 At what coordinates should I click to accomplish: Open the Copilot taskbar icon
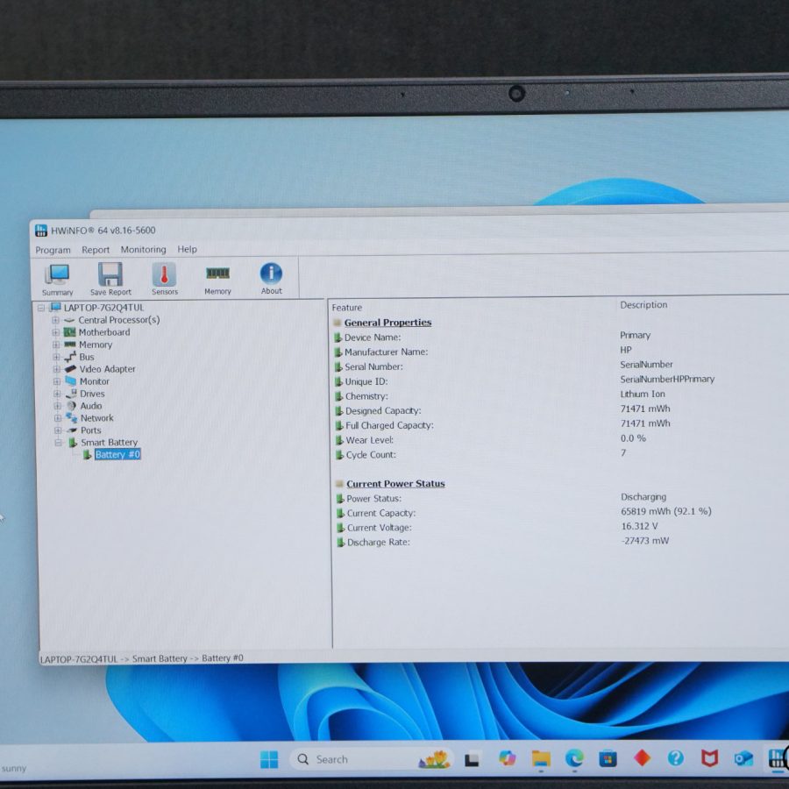pos(507,758)
